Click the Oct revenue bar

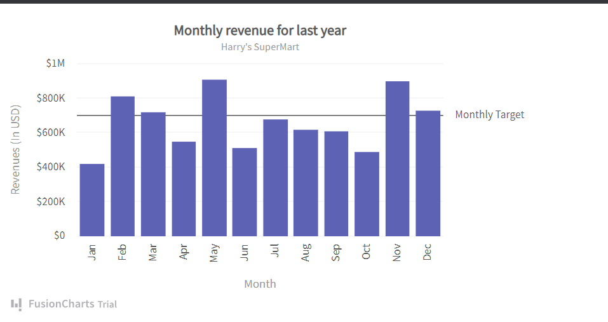367,194
